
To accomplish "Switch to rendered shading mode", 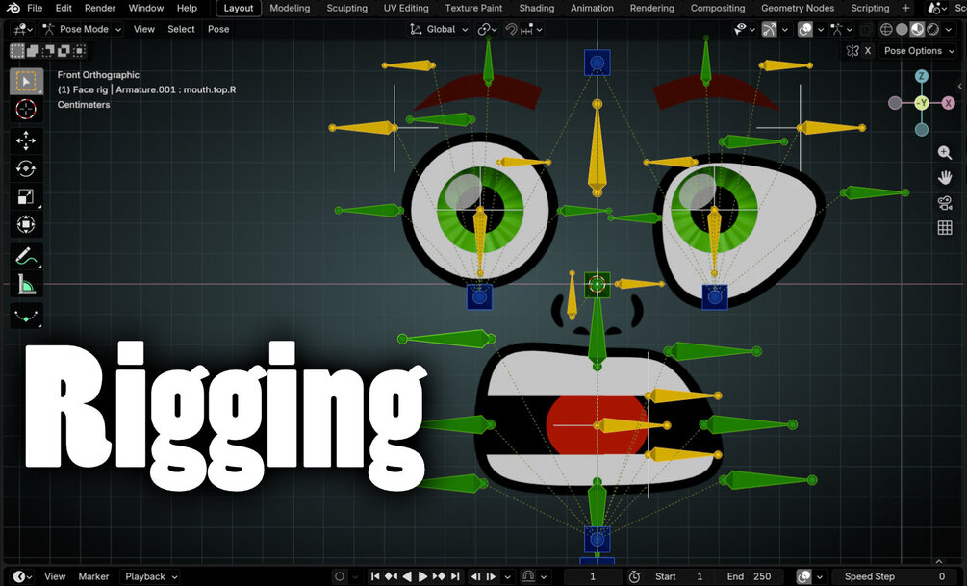I will click(x=932, y=29).
